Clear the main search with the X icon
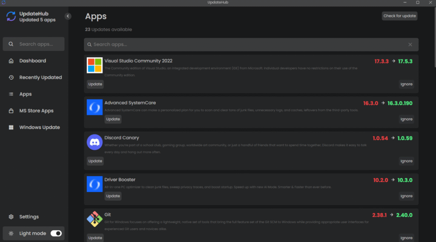Image resolution: width=436 pixels, height=242 pixels. click(410, 45)
